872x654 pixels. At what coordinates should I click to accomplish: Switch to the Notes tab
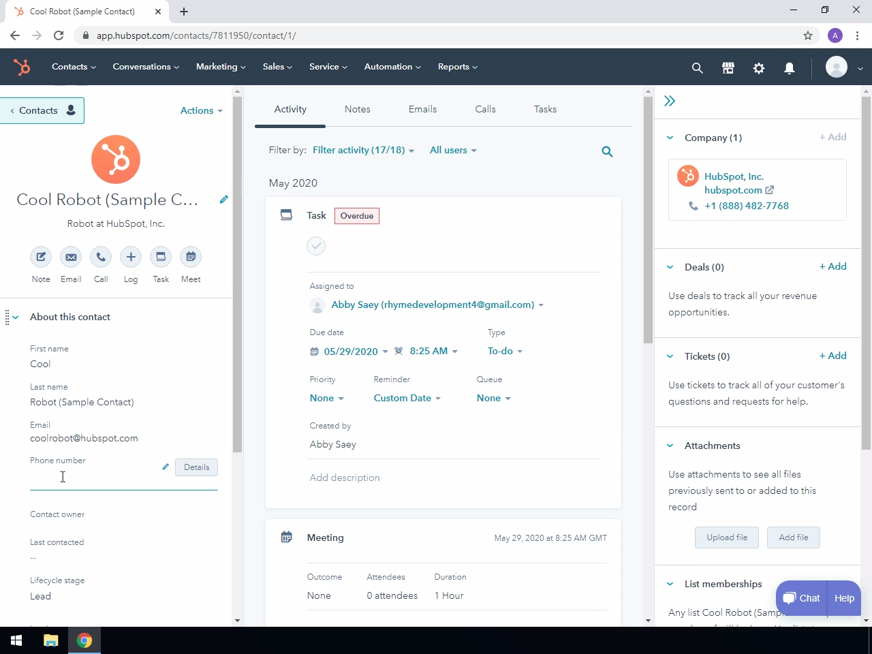tap(358, 109)
